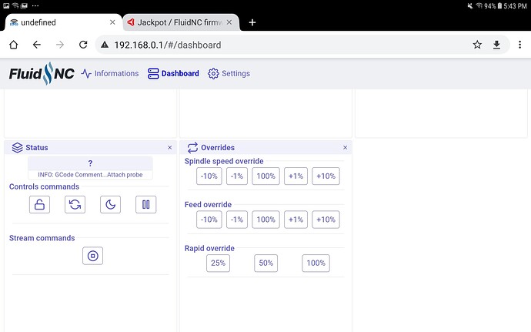Click the status question mark indicator

point(90,163)
